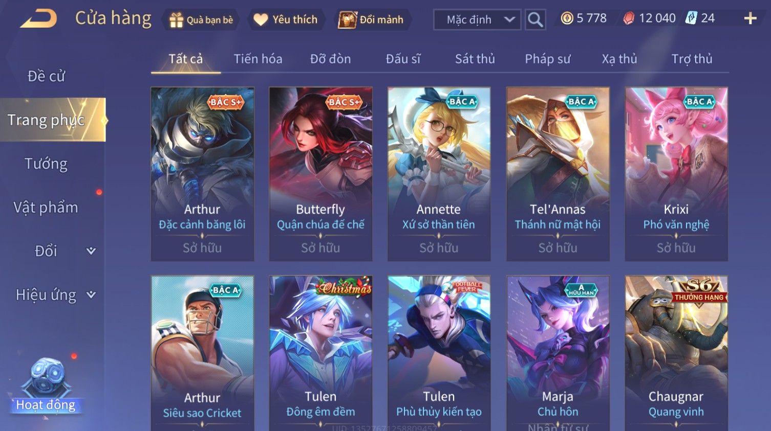This screenshot has width=771, height=431.
Task: Open Quà bạn bè gift icon
Action: point(176,20)
